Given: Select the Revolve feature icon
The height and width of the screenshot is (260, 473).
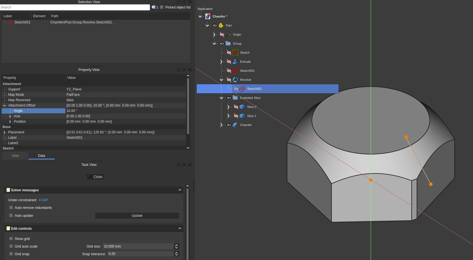Looking at the screenshot, I should pos(235,80).
